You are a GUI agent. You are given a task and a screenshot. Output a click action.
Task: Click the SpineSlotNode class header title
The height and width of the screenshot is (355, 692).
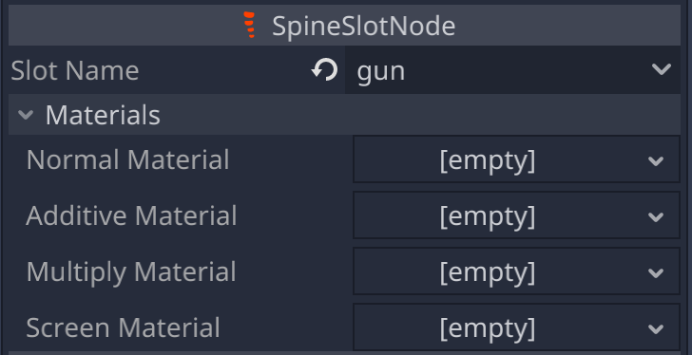tap(364, 26)
